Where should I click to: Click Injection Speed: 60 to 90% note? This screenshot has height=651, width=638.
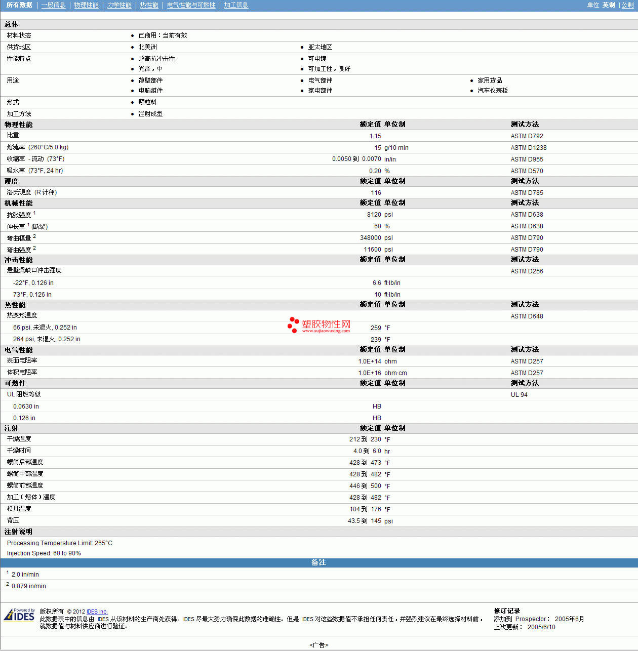[44, 553]
